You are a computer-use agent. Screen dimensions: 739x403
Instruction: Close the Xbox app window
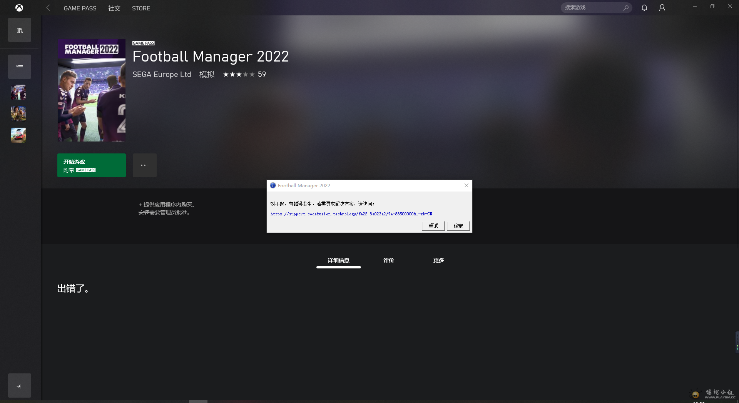point(730,6)
